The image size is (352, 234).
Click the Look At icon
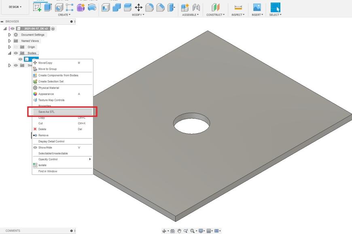pos(172,231)
